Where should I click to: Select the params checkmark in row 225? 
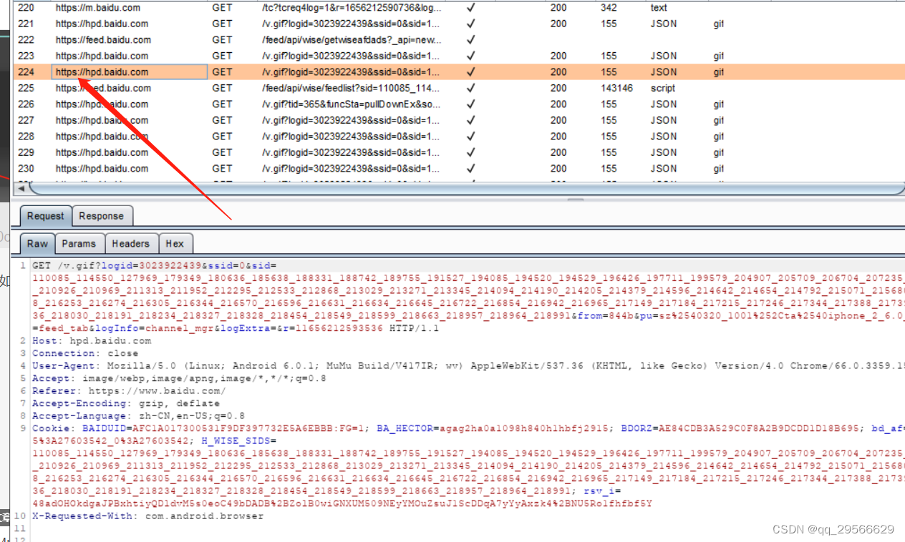(x=470, y=88)
